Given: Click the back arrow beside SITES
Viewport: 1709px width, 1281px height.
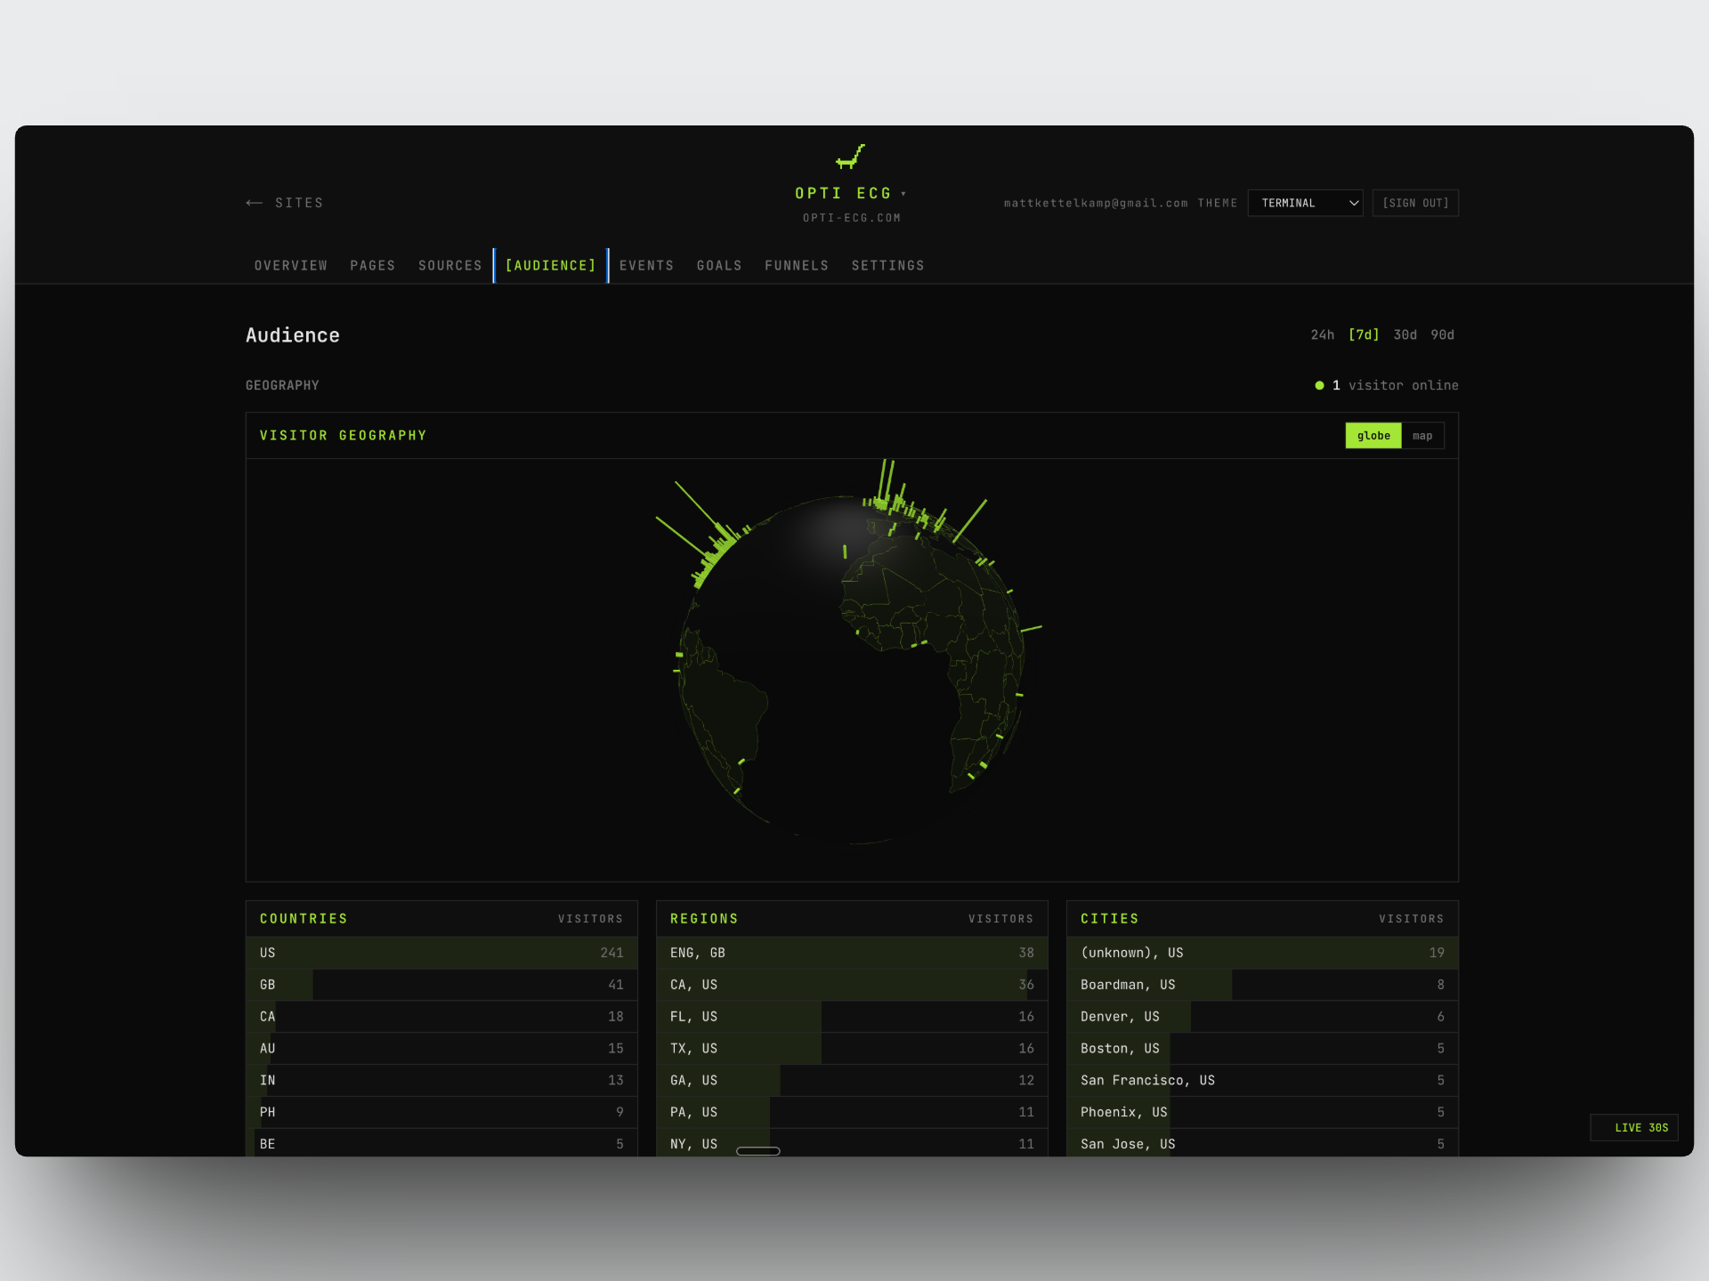Looking at the screenshot, I should pyautogui.click(x=255, y=203).
